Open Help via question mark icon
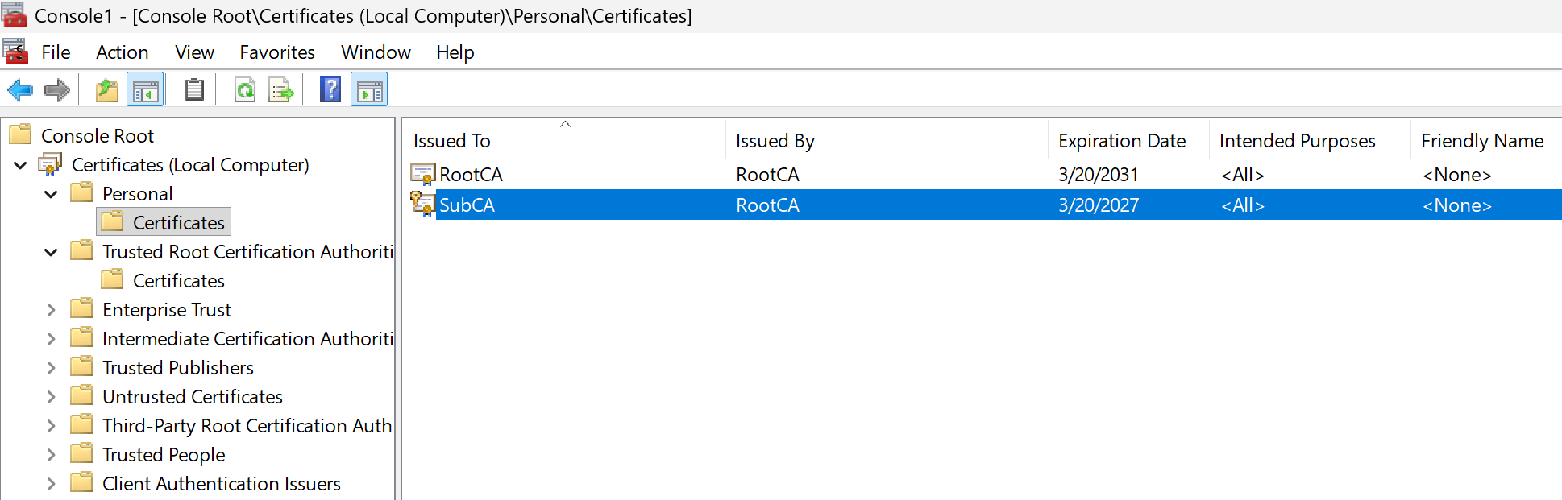This screenshot has height=500, width=1562. (330, 90)
